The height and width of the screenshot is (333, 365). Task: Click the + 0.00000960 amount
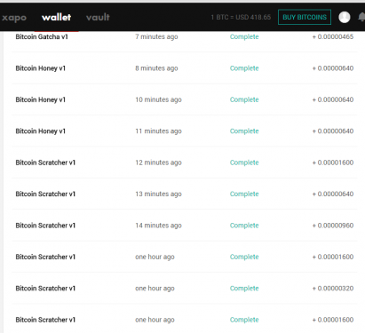click(x=333, y=226)
